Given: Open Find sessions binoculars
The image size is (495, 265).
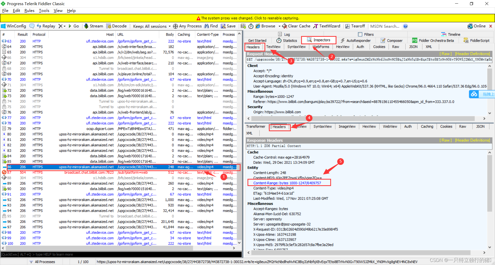Looking at the screenshot, I should coord(211,26).
